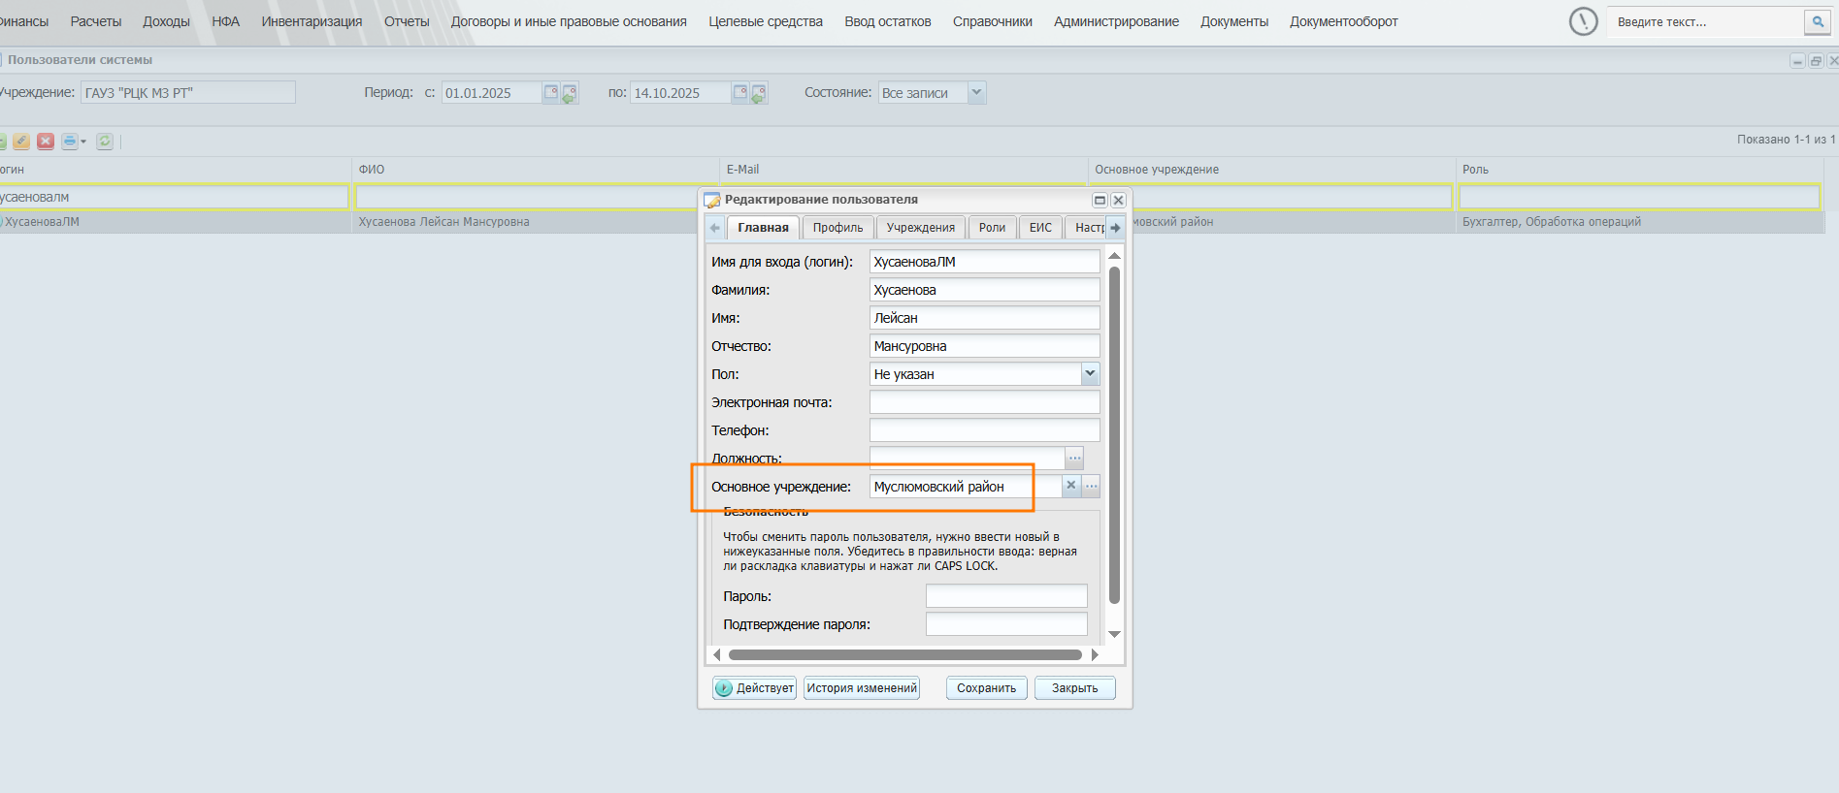This screenshot has height=793, width=1839.
Task: Click the Отчество input field
Action: [x=984, y=346]
